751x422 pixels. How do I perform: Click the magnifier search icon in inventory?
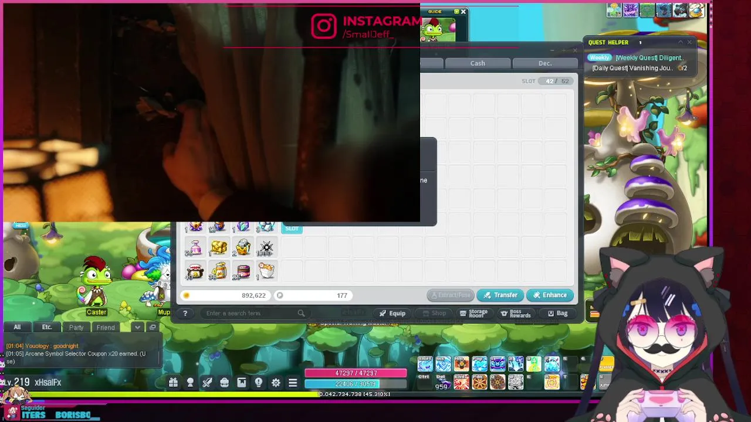click(x=301, y=313)
